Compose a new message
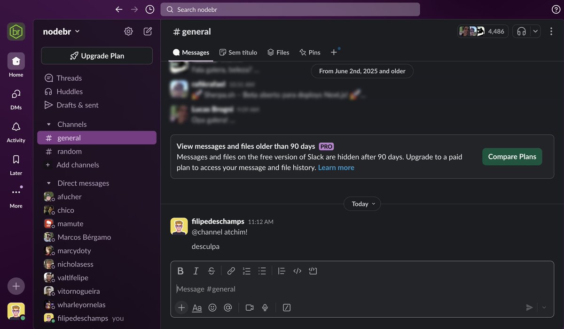 (148, 31)
